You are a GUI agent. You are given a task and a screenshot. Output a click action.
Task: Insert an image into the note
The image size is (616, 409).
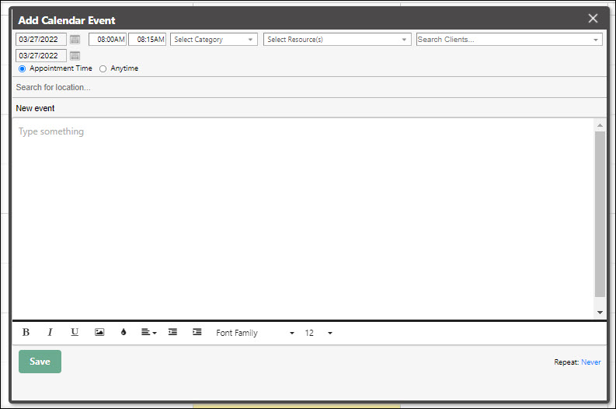point(99,332)
